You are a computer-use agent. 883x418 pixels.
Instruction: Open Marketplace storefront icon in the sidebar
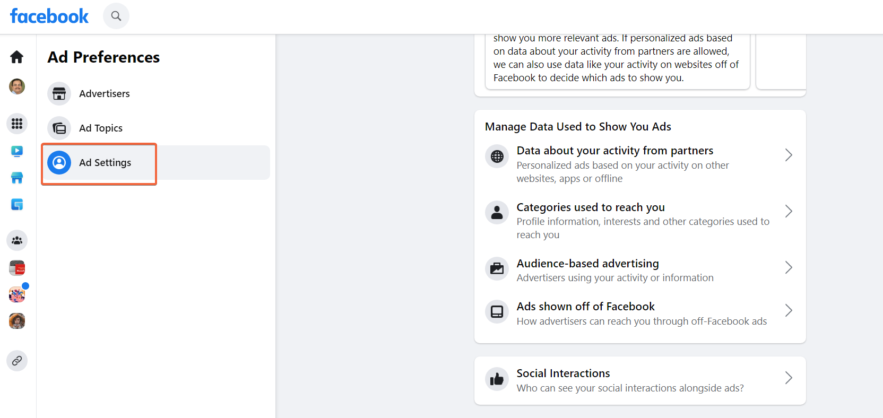point(17,178)
